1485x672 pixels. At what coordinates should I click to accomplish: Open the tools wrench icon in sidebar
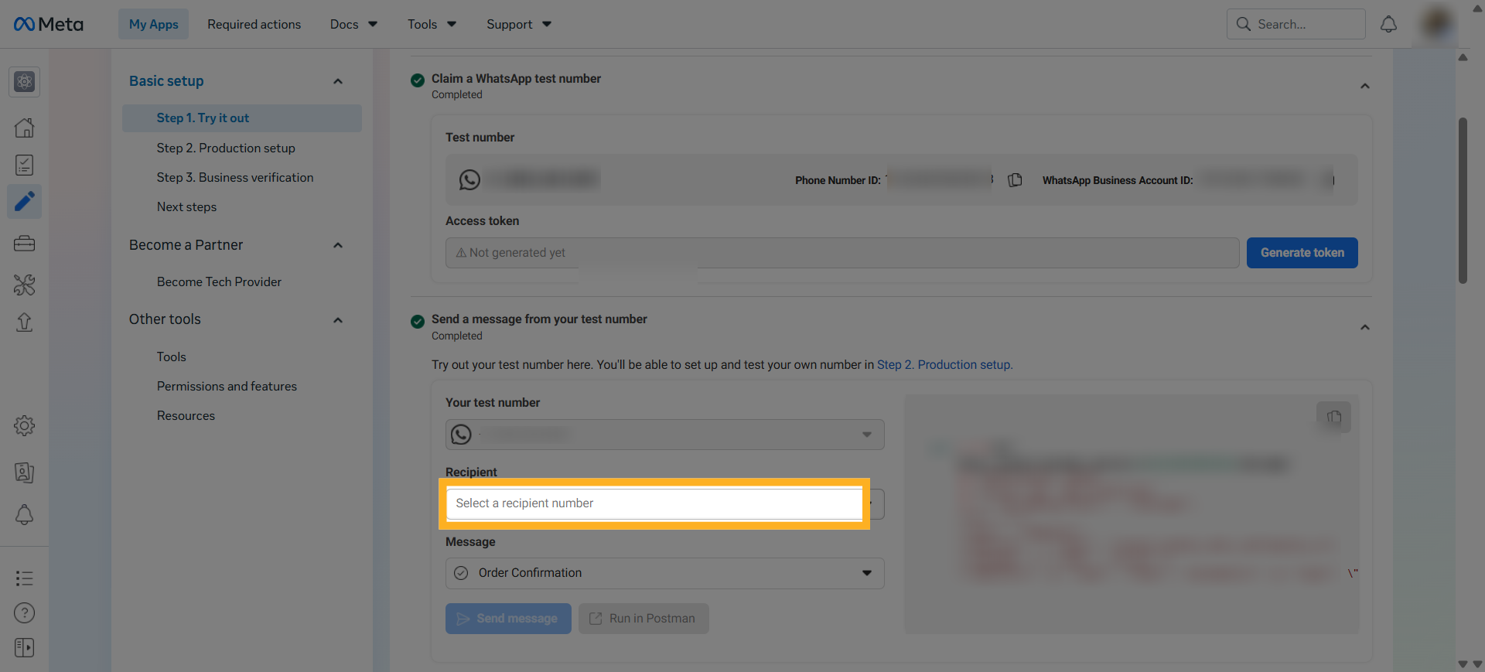coord(25,285)
